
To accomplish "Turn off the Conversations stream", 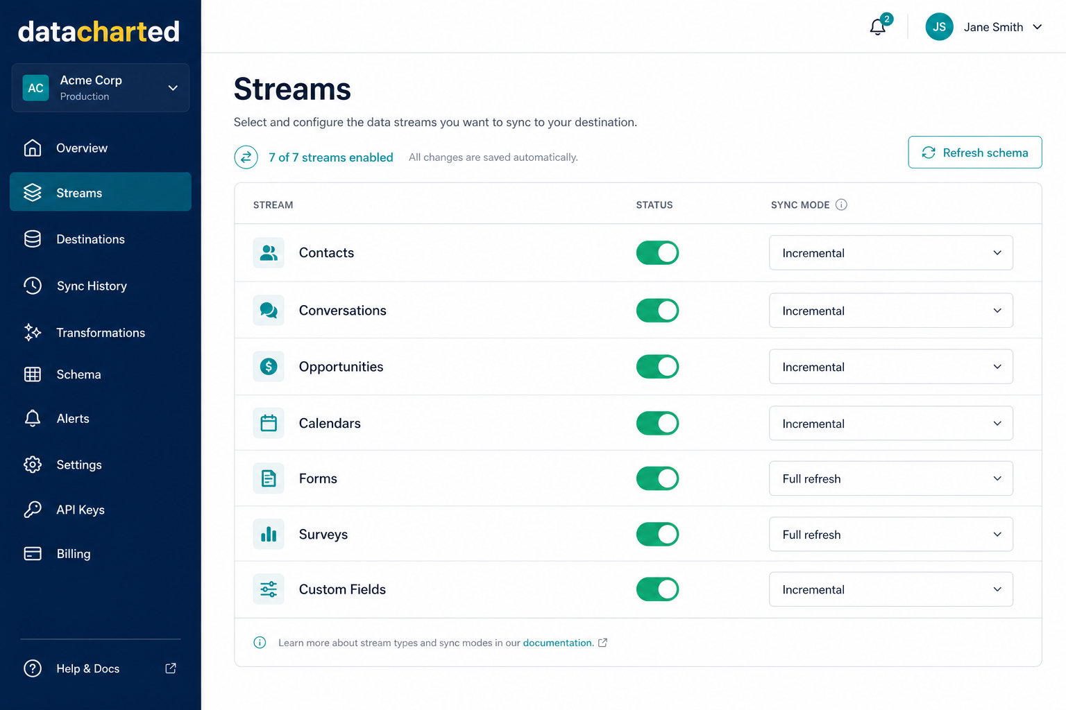I will click(657, 311).
